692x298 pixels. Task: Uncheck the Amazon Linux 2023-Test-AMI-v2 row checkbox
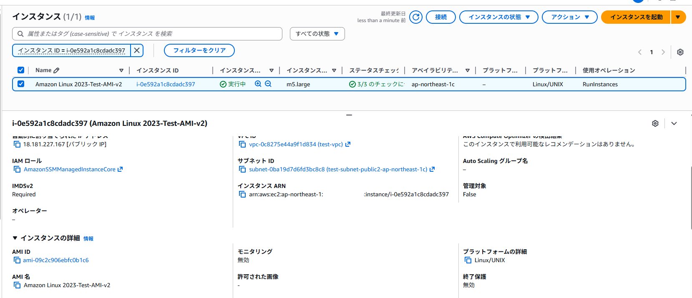click(21, 84)
